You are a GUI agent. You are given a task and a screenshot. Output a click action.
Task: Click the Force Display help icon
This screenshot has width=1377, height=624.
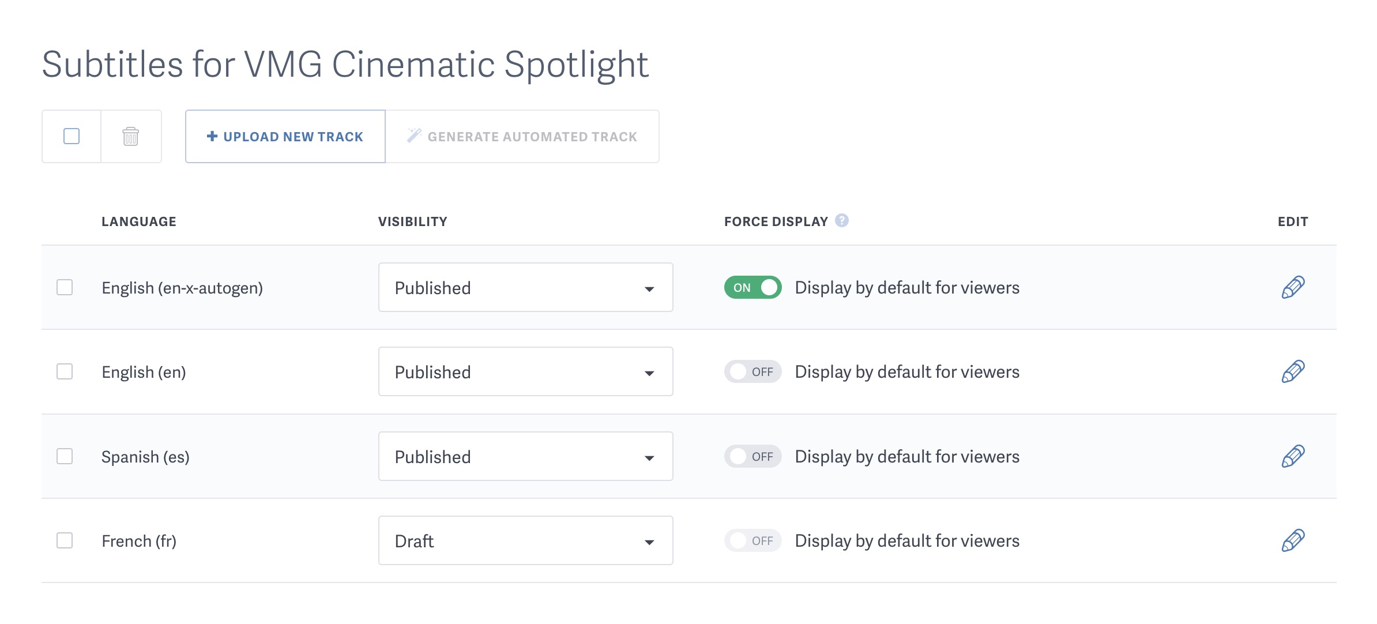coord(842,221)
